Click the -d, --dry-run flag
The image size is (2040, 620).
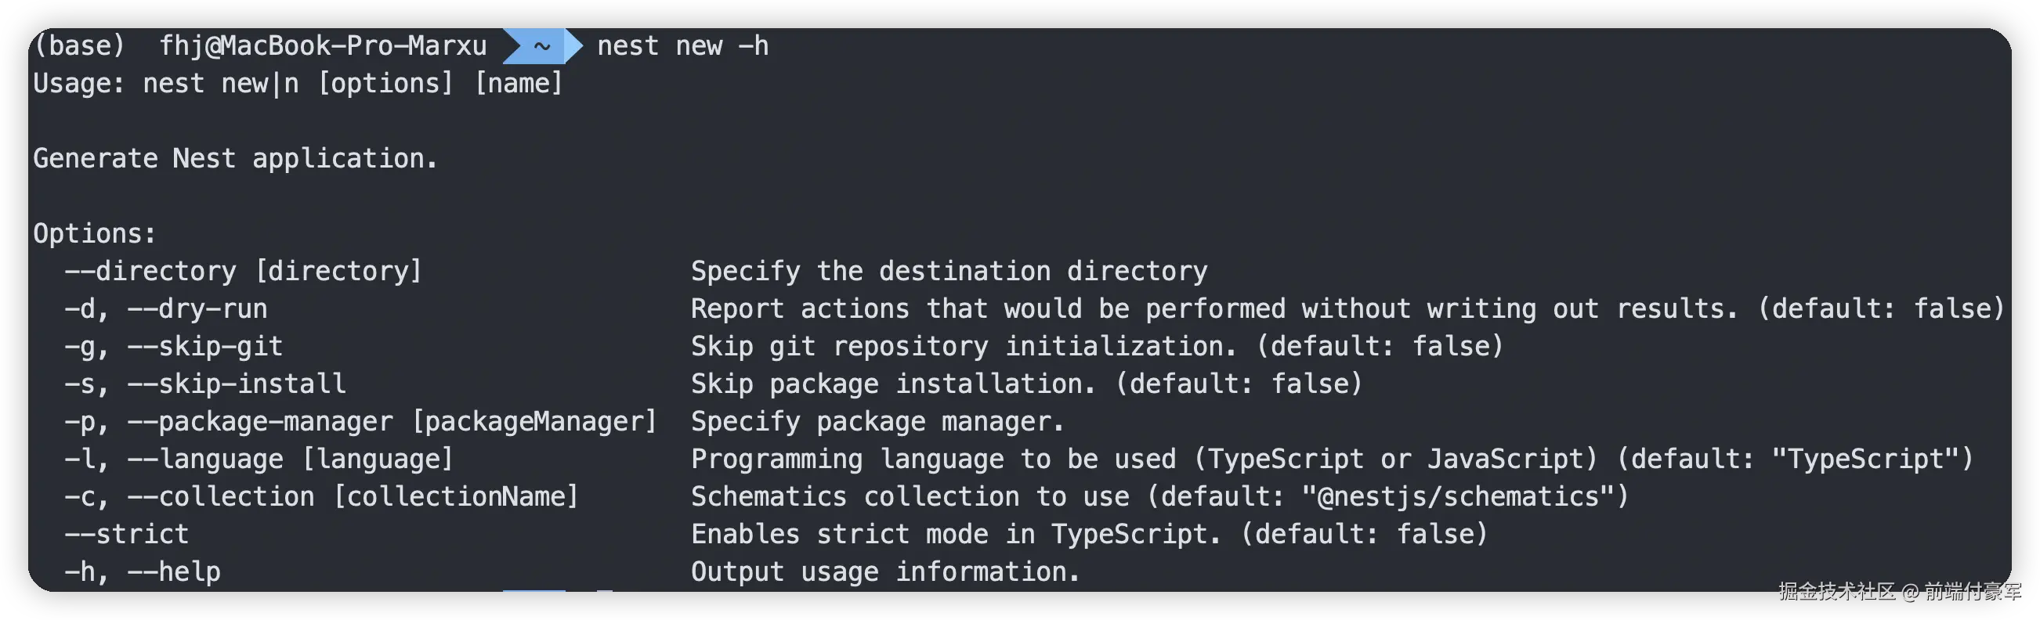(x=165, y=308)
